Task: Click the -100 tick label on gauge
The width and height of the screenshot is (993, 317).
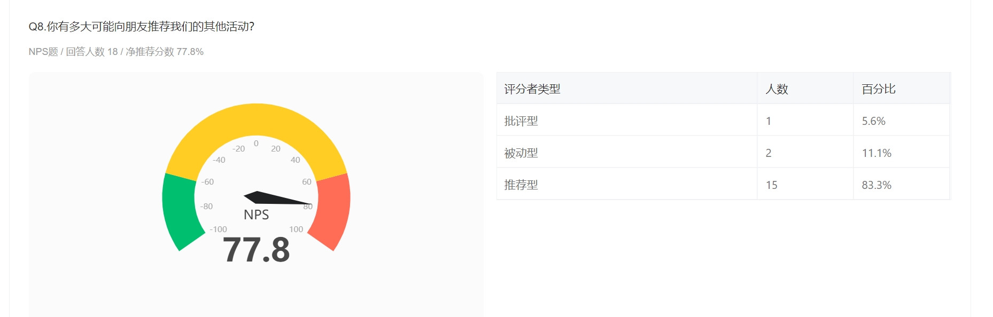Action: point(218,229)
